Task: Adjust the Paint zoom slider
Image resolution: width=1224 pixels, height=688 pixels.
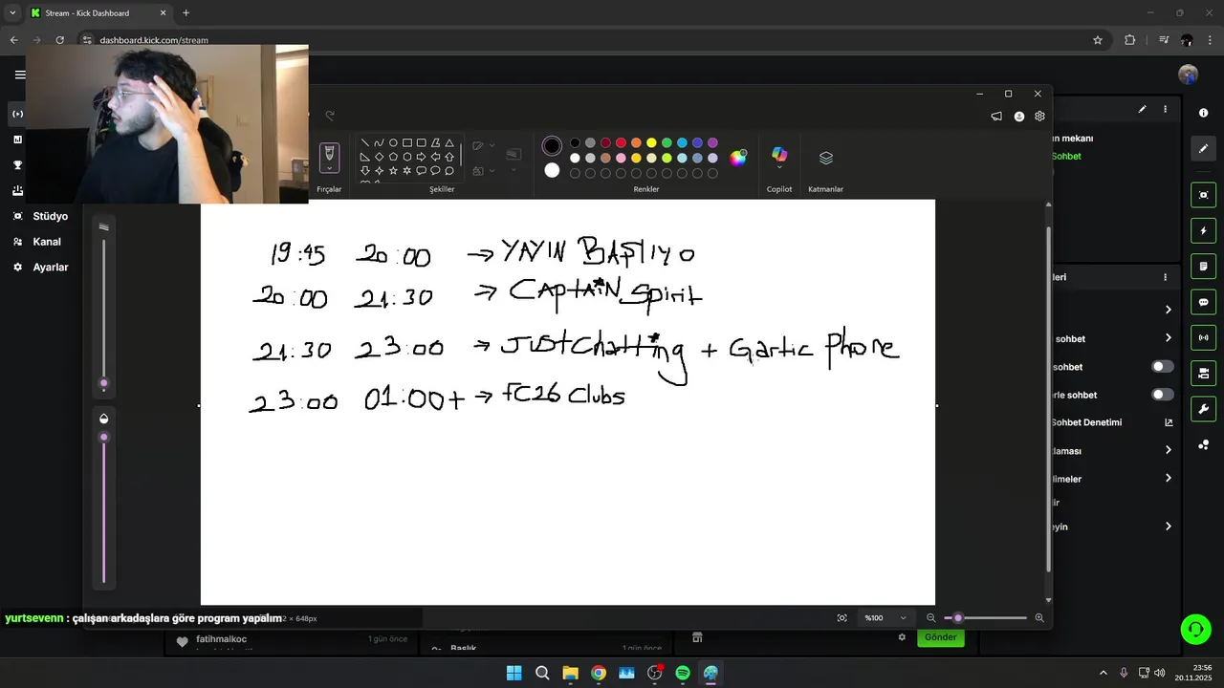Action: tap(958, 618)
